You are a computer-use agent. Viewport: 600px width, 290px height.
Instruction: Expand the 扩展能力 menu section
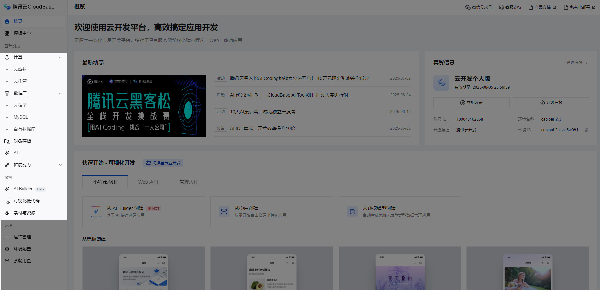[60, 165]
